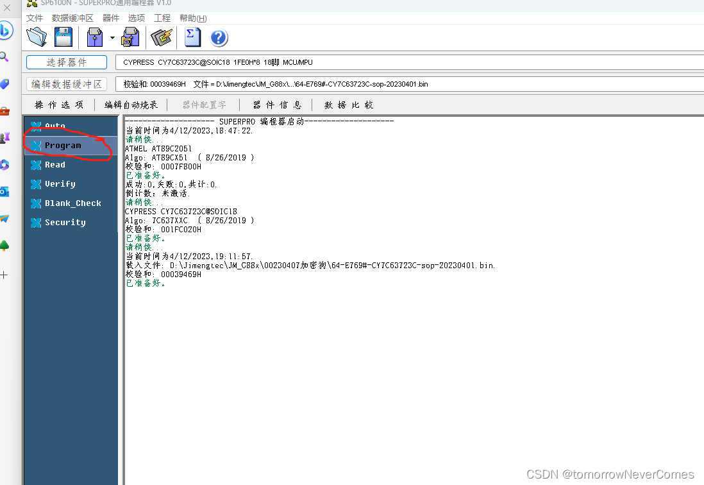The image size is (704, 485).
Task: Click the chip with magnifier toolbar icon
Action: coord(130,37)
